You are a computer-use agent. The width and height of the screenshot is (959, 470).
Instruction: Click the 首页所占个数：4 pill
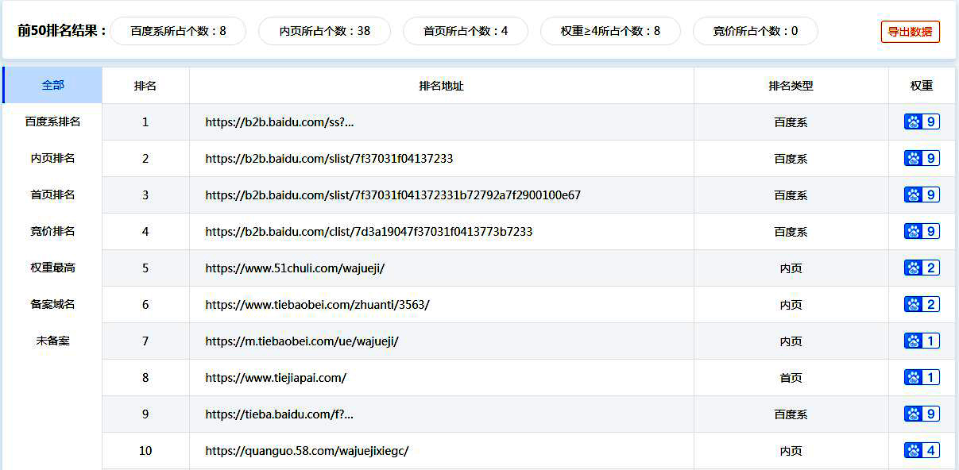[466, 31]
